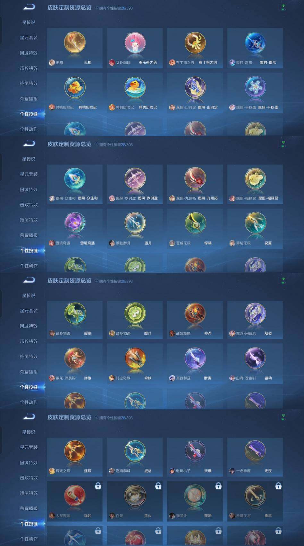This screenshot has height=546, width=304.
Task: Open 回城特效 tab in topmost sidebar
Action: (29, 53)
